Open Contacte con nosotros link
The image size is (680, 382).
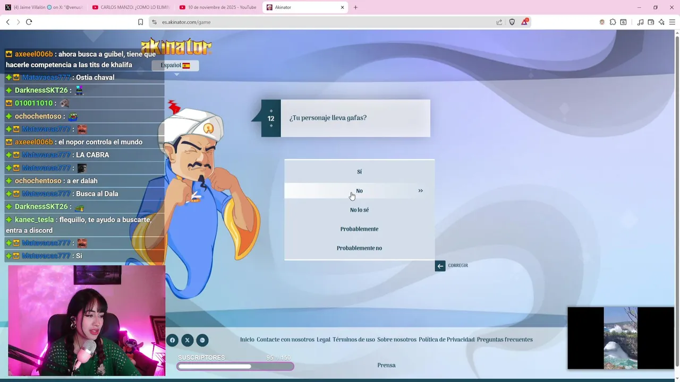pyautogui.click(x=285, y=340)
